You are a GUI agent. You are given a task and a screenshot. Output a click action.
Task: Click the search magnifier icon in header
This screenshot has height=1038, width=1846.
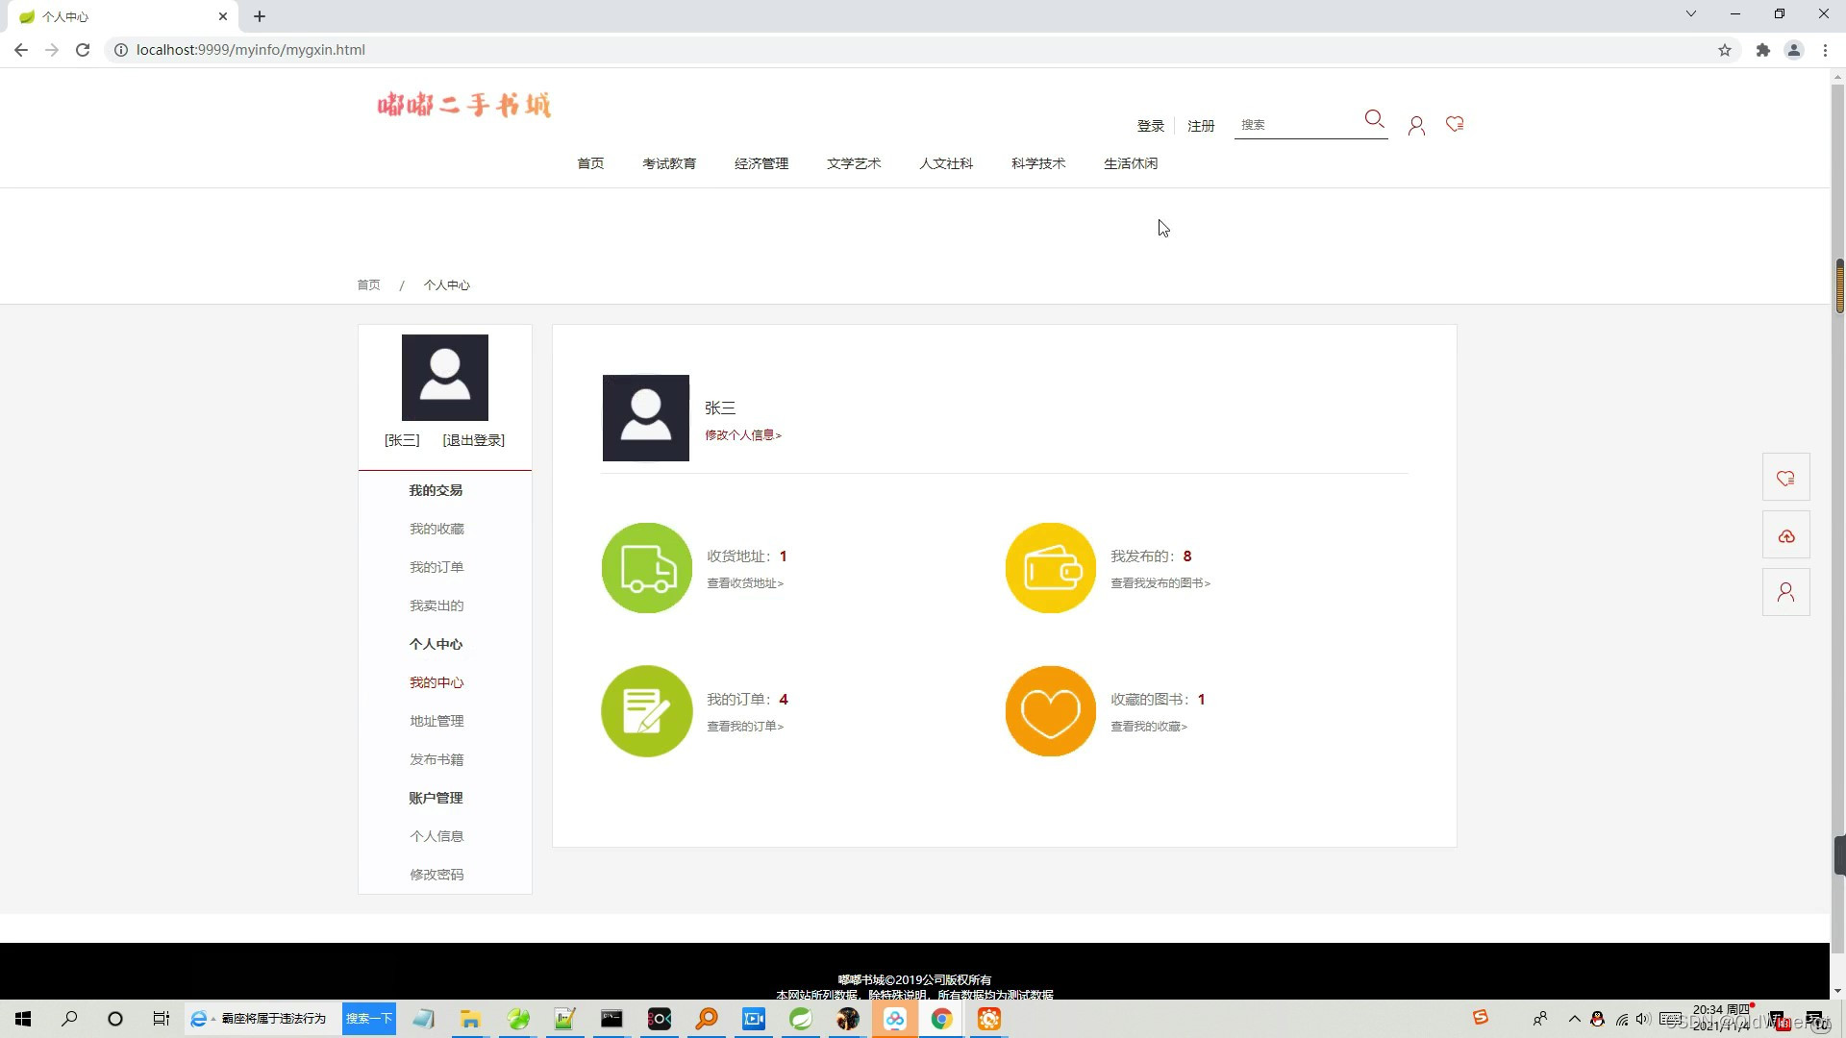point(1374,119)
